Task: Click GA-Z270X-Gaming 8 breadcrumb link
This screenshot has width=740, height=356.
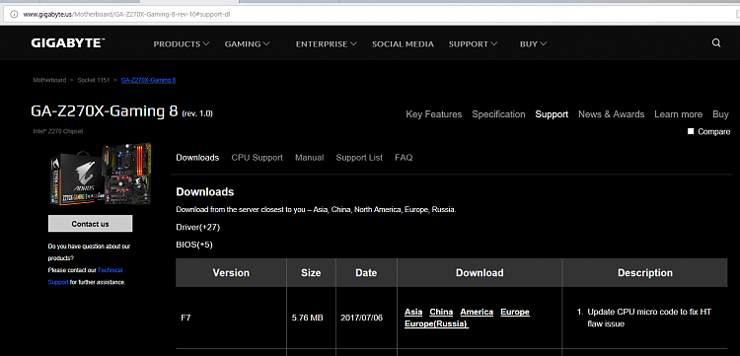Action: coord(148,80)
